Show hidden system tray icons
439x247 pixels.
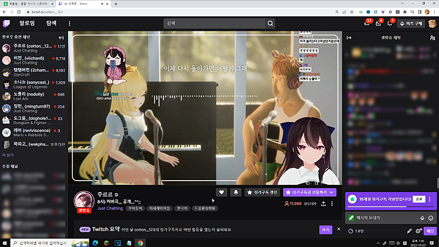click(x=378, y=243)
